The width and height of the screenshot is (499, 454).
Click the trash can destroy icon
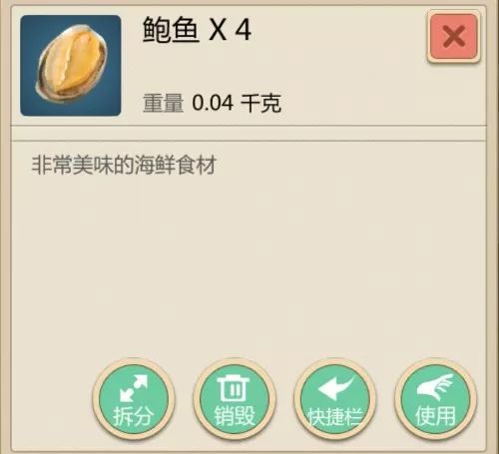(x=234, y=388)
